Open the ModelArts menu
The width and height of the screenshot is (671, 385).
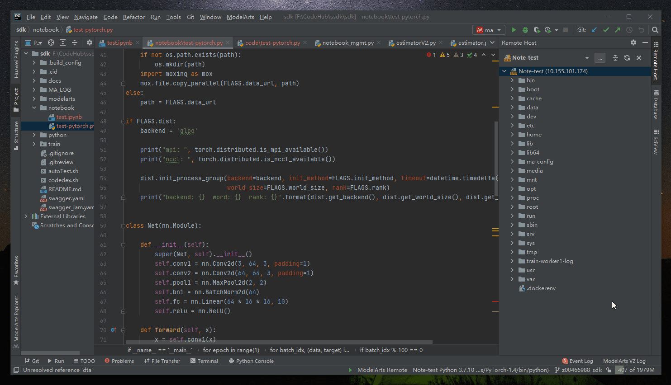click(x=240, y=17)
